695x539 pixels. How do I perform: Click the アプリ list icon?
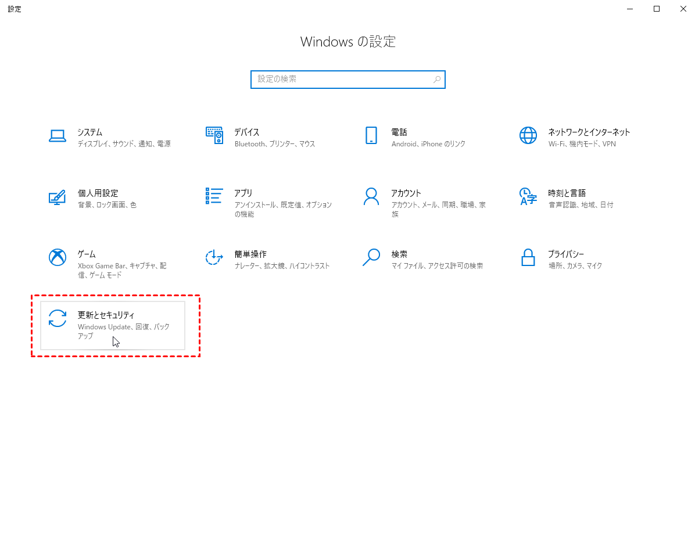tap(214, 196)
